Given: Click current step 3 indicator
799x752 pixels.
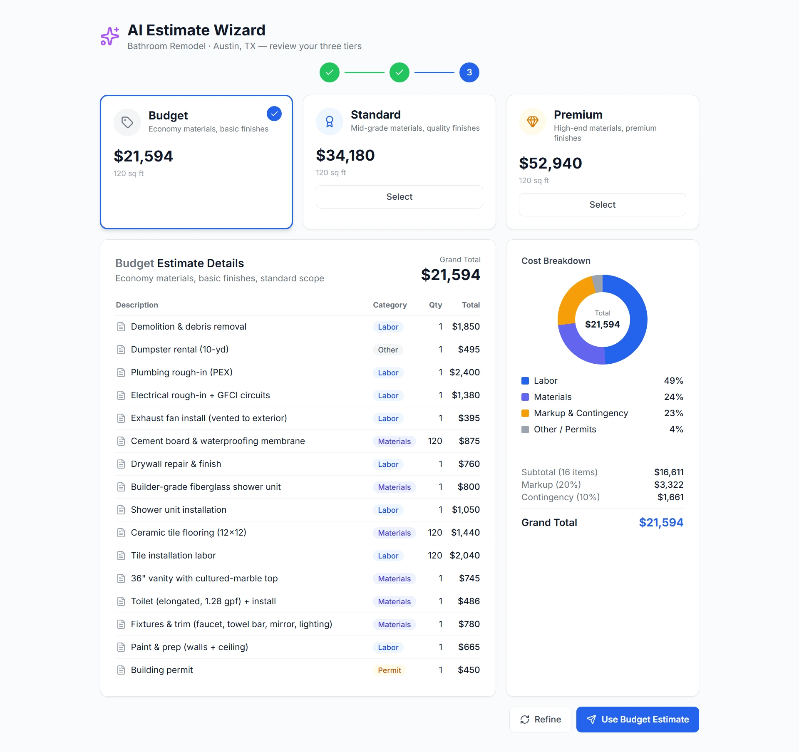Looking at the screenshot, I should click(x=469, y=72).
